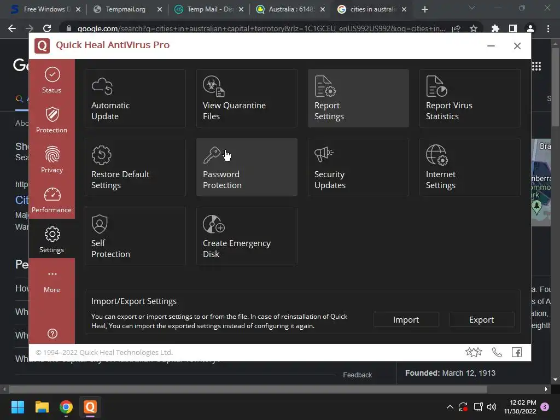
Task: Reload the Chrome page
Action: [47, 28]
